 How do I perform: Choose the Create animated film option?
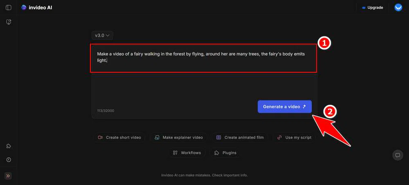point(240,138)
